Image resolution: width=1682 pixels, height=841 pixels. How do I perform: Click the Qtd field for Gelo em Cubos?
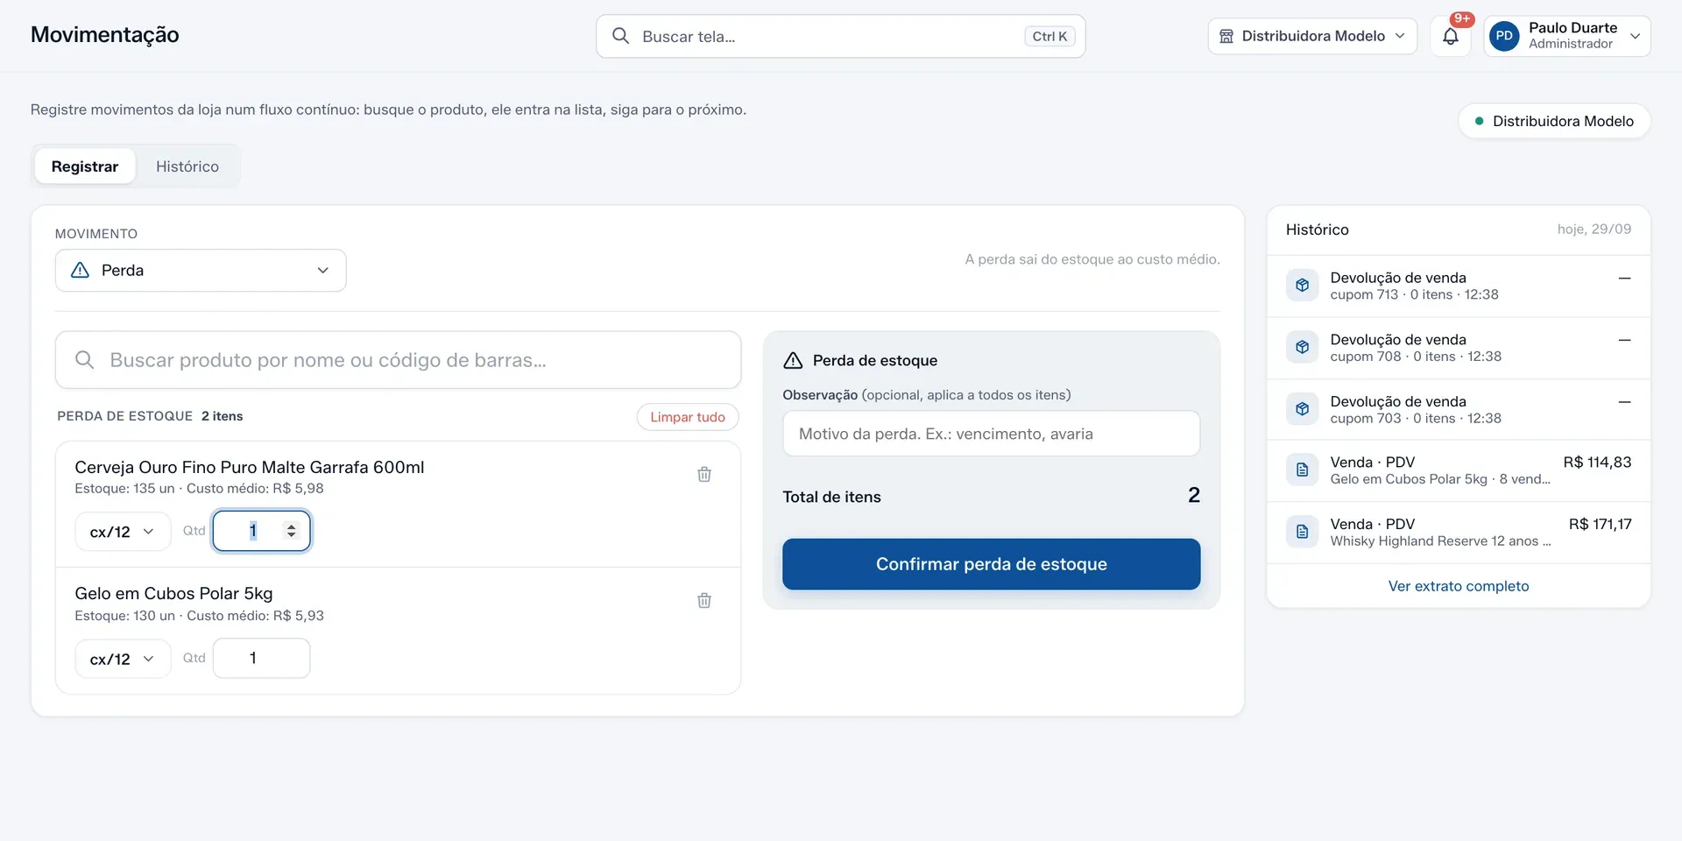point(261,658)
